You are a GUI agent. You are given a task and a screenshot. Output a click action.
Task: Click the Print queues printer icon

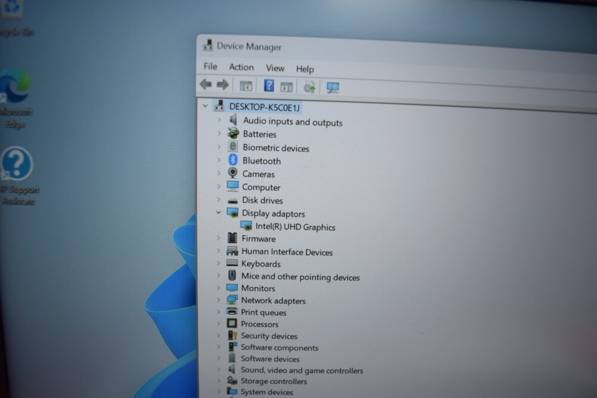[x=232, y=311]
